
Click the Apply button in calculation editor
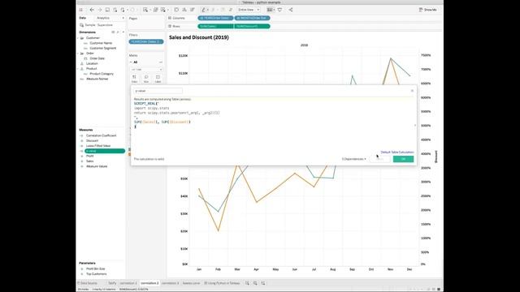point(379,159)
